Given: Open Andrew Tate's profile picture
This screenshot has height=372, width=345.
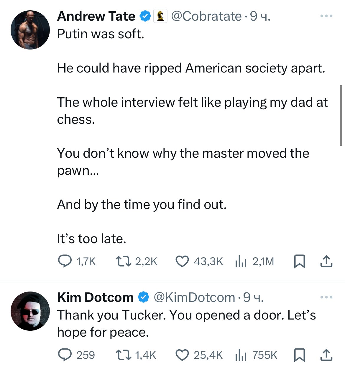Looking at the screenshot, I should coord(30,30).
